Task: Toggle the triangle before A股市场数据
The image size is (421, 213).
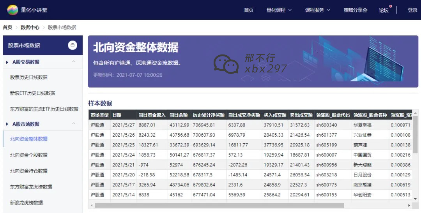Action: (x=7, y=124)
